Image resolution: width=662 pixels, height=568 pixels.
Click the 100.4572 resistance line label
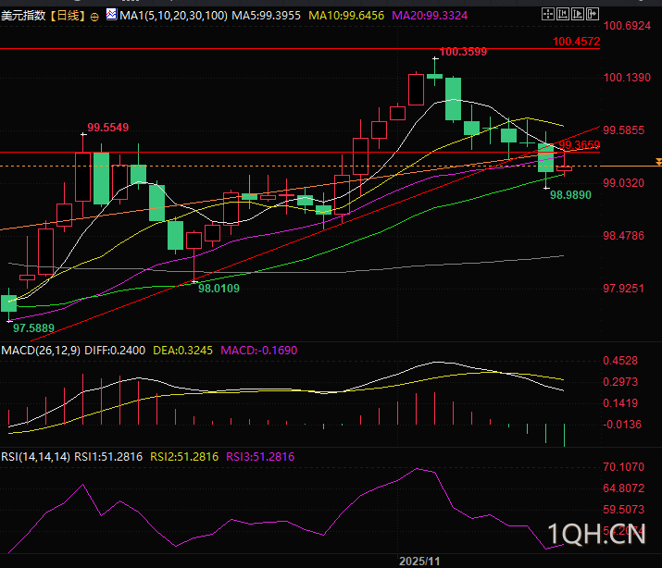tap(576, 42)
